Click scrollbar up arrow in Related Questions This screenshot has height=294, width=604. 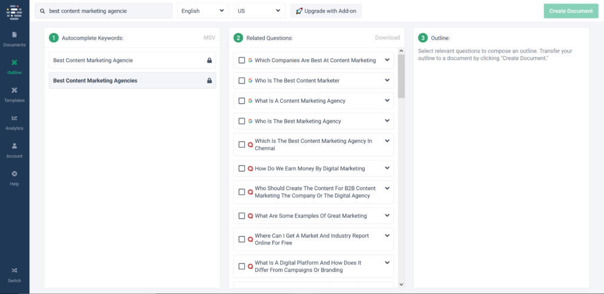(401, 51)
